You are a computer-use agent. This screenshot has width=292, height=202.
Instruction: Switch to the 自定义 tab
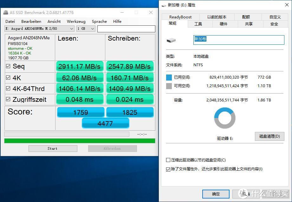[275, 17]
